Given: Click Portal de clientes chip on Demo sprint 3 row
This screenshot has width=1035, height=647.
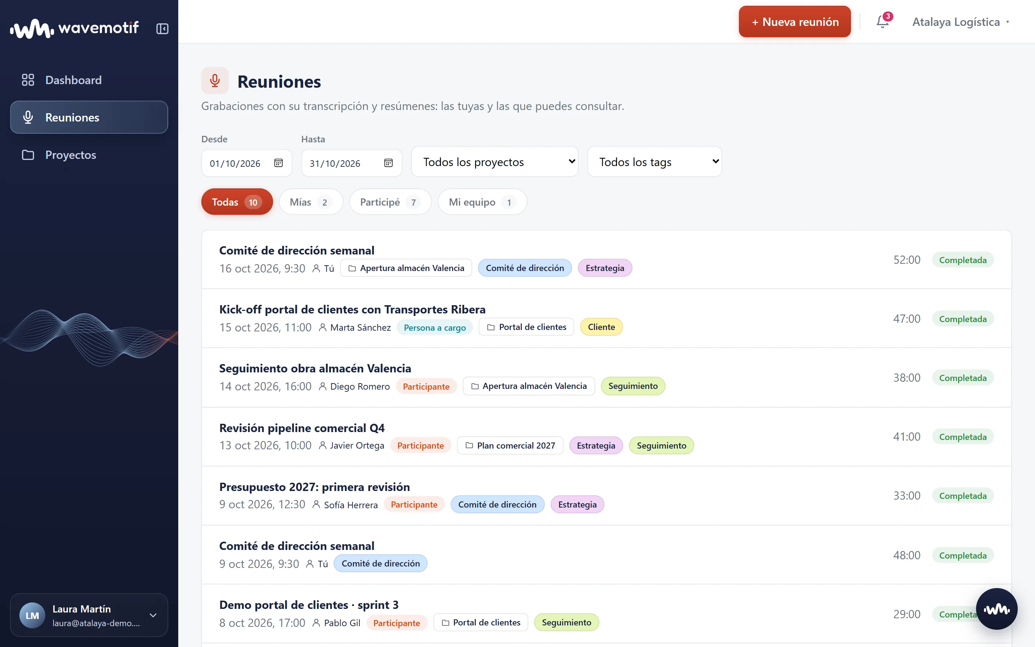Looking at the screenshot, I should pos(481,623).
